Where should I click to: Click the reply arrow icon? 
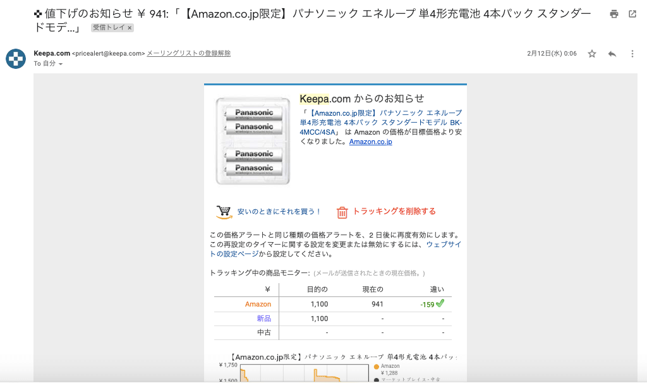coord(612,54)
